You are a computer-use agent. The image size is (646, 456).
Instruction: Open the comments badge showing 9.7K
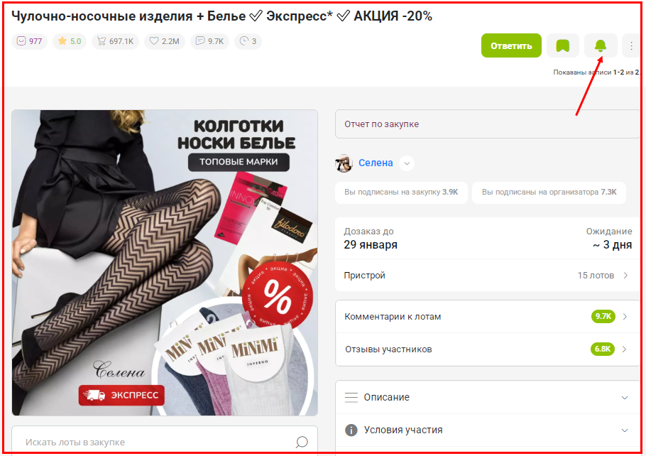tap(209, 41)
